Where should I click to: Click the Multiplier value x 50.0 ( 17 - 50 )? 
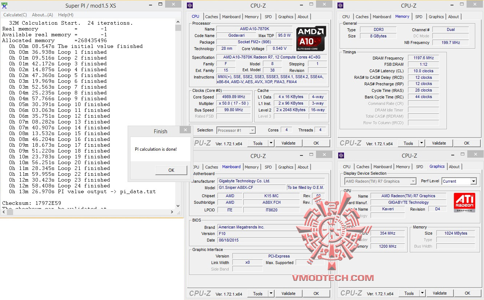233,104
